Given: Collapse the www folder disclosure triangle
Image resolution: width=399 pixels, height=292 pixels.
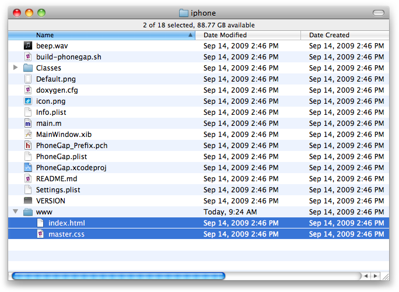Looking at the screenshot, I should (16, 212).
